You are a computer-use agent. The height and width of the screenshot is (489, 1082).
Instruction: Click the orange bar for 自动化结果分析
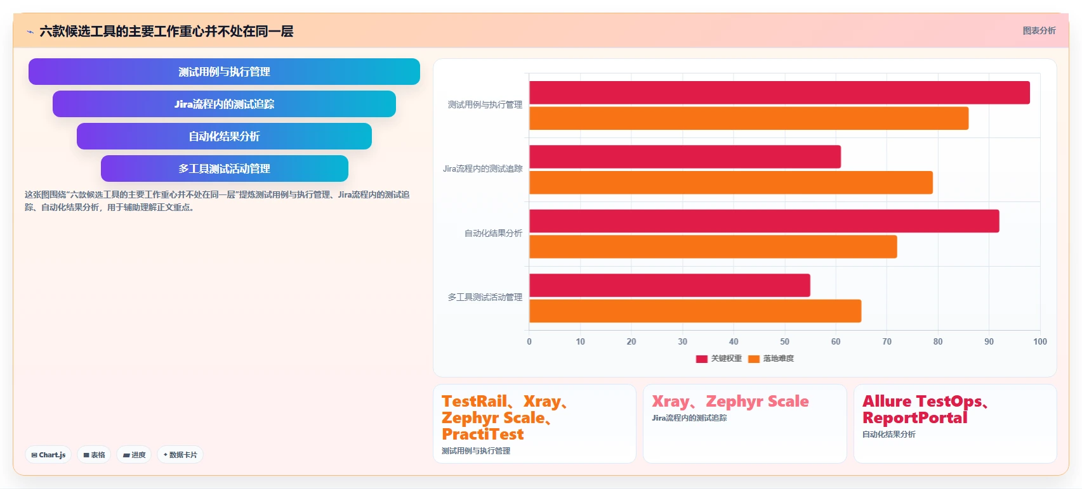click(713, 246)
